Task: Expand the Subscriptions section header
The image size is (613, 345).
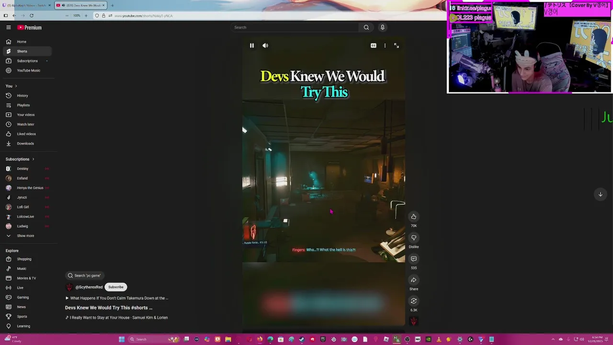Action: pyautogui.click(x=20, y=159)
